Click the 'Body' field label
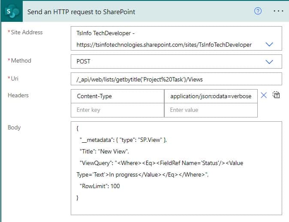289x222 pixels. coord(14,127)
